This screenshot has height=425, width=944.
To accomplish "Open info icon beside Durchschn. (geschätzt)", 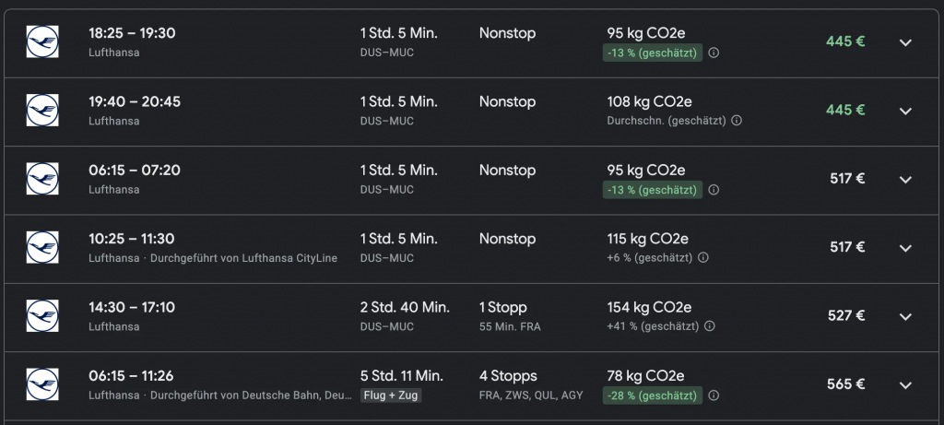I will (737, 121).
